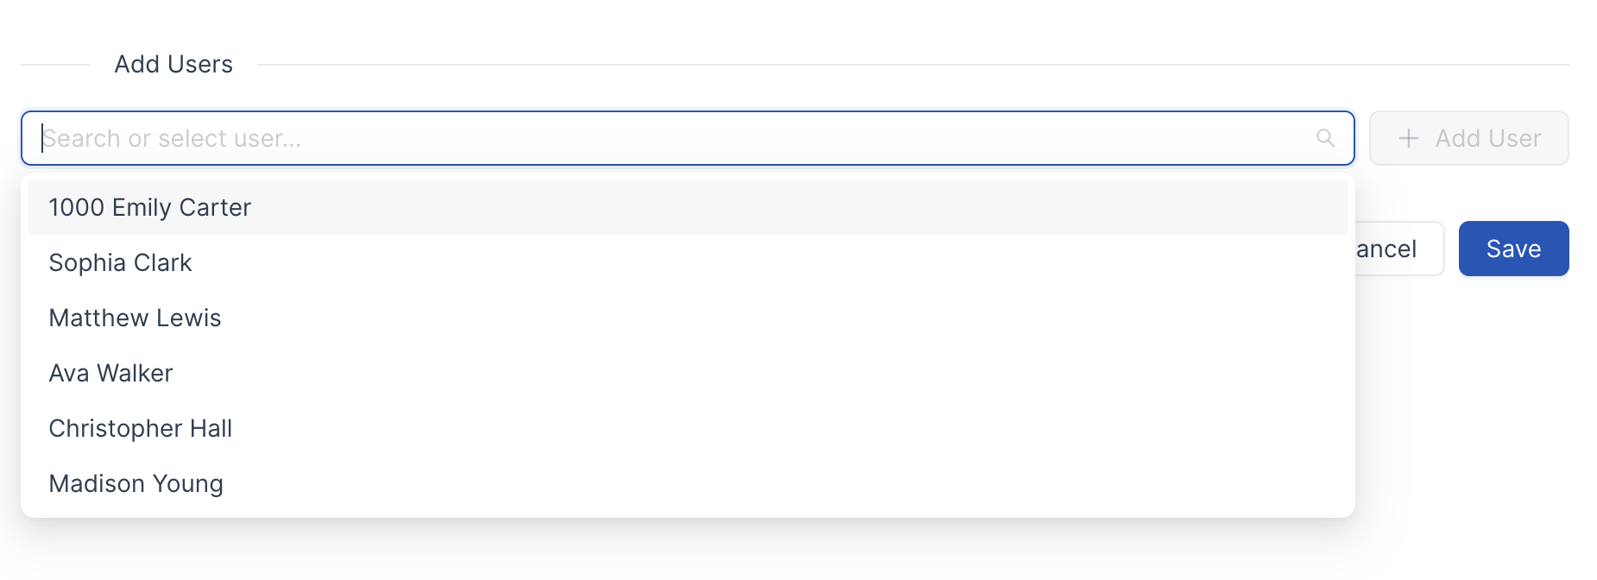The image size is (1597, 580).
Task: Choose Christopher Hall as the user
Action: point(688,428)
